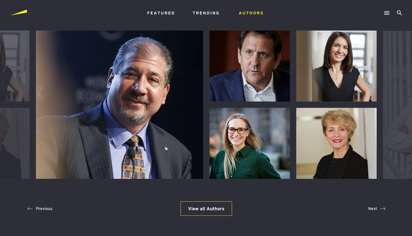Go to the FEATURED section
This screenshot has height=236, width=412.
161,13
